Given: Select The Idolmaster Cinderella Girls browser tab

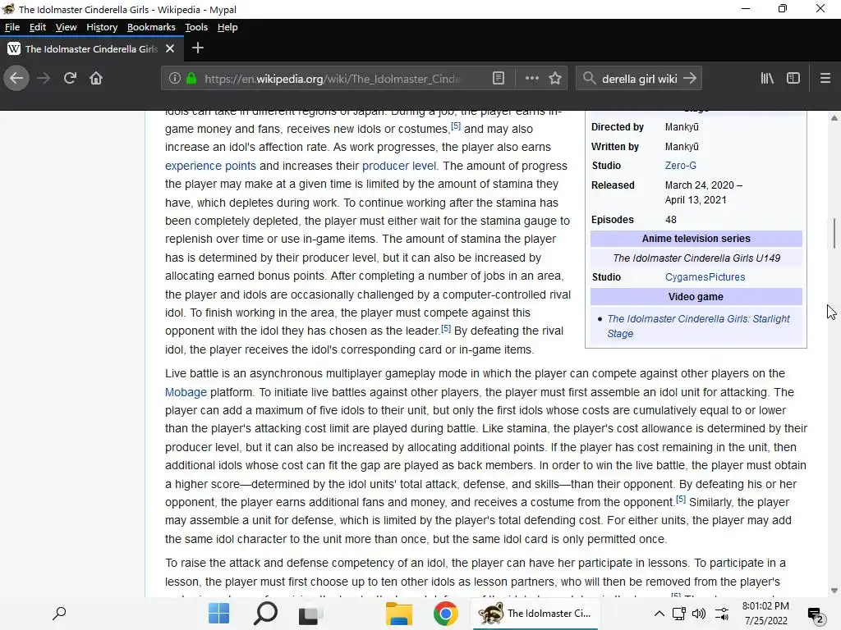Looking at the screenshot, I should pos(91,48).
